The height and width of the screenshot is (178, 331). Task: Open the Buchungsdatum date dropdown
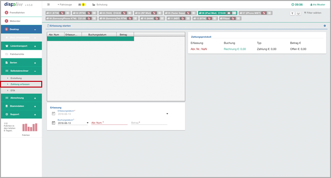click(87, 123)
